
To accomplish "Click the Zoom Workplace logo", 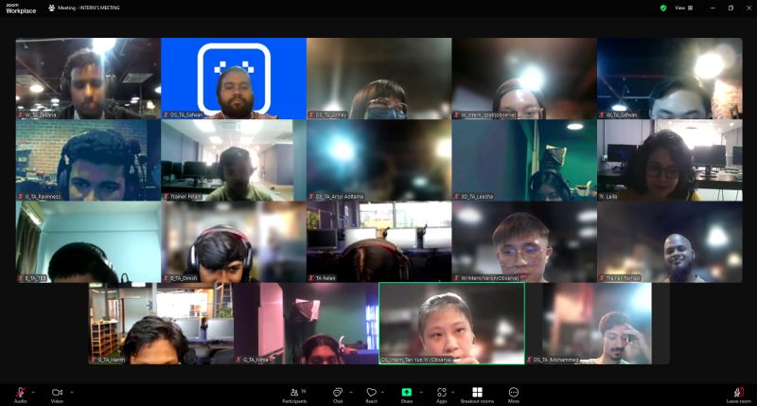I will (x=21, y=9).
